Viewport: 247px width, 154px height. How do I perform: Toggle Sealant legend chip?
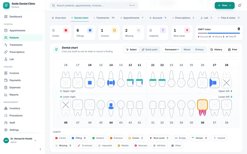pyautogui.click(x=98, y=138)
